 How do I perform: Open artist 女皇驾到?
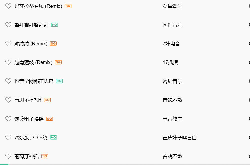(x=172, y=6)
